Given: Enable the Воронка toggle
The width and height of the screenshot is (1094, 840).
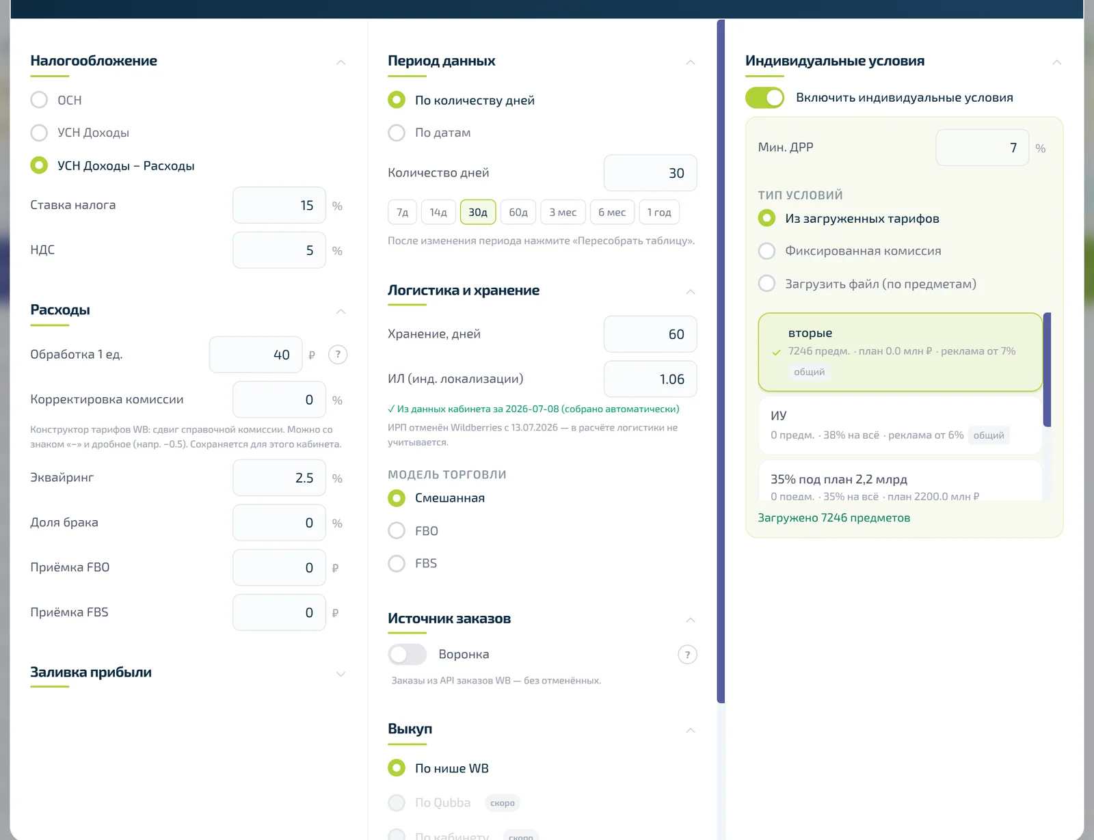Looking at the screenshot, I should click(x=407, y=654).
